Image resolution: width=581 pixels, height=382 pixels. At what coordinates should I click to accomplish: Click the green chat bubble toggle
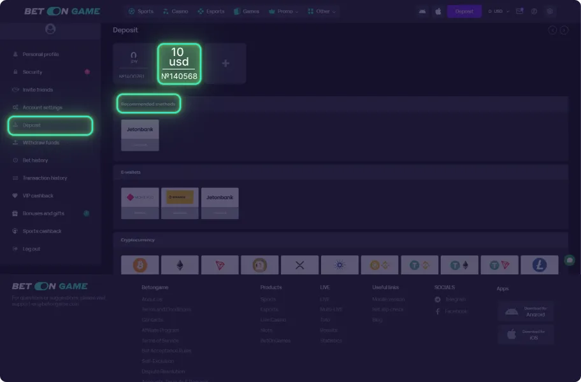pyautogui.click(x=571, y=260)
